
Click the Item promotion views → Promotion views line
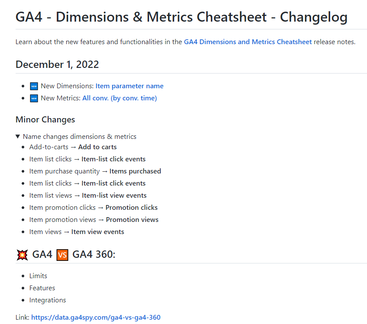pos(94,220)
